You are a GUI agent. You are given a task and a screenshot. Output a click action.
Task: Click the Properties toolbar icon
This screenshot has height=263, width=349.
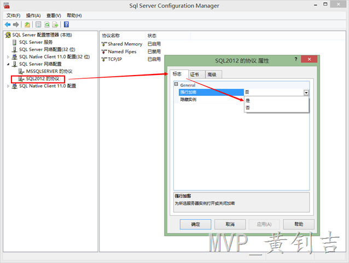38,25
